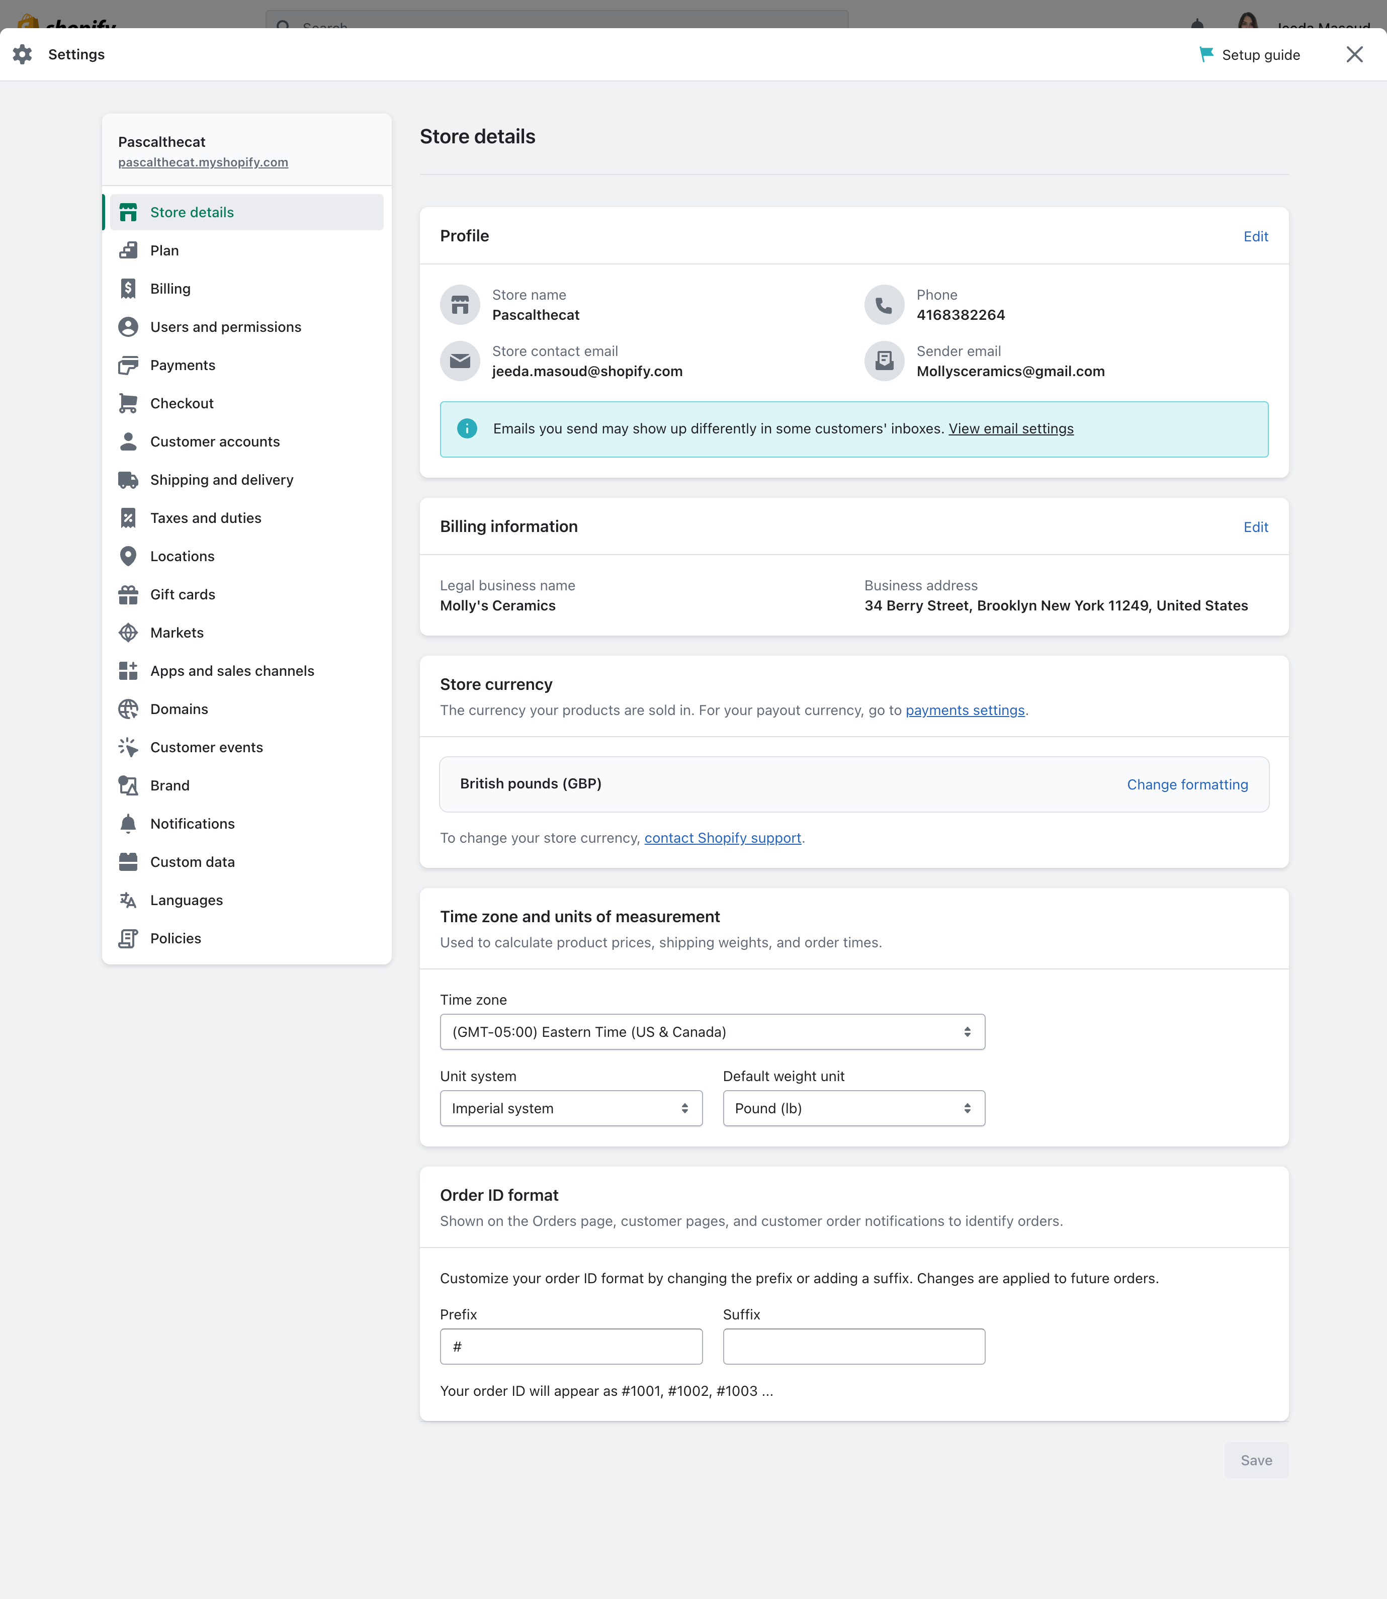Click the Languages translate icon
The width and height of the screenshot is (1387, 1599).
(128, 900)
